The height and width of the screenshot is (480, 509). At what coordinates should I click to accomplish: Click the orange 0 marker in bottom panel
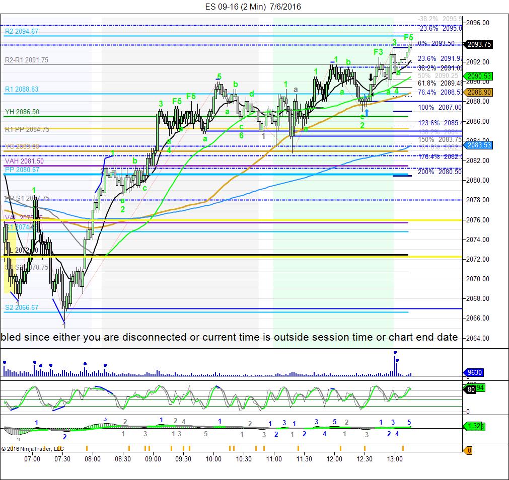[468, 450]
